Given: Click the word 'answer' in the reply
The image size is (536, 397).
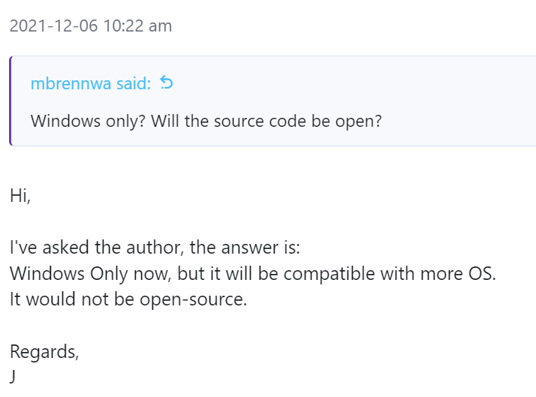Looking at the screenshot, I should [x=249, y=248].
